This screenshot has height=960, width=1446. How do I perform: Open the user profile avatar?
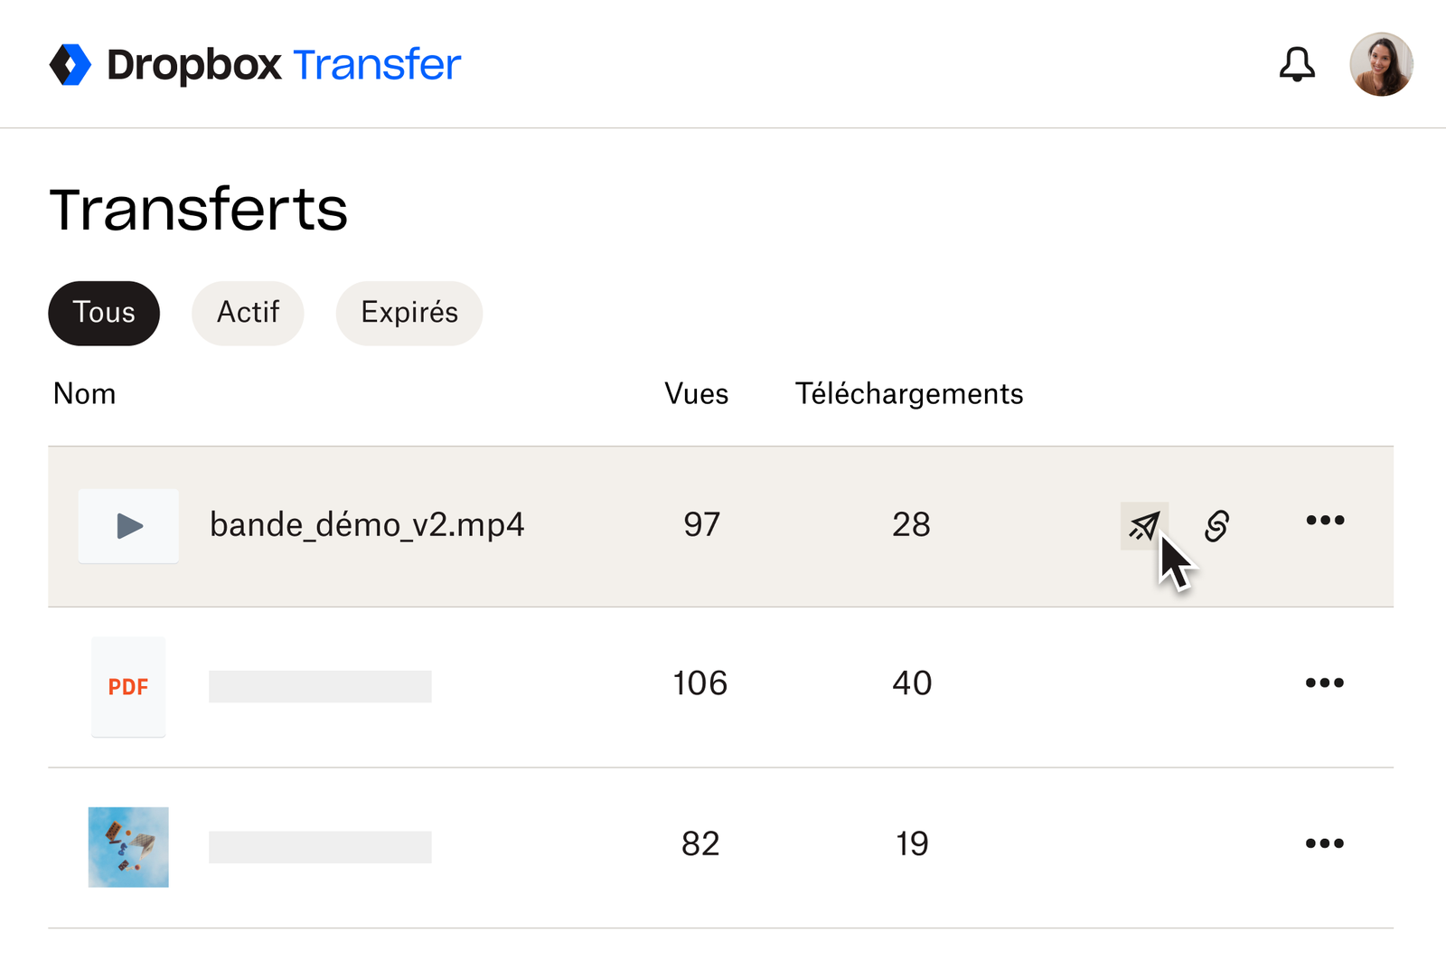pos(1381,63)
